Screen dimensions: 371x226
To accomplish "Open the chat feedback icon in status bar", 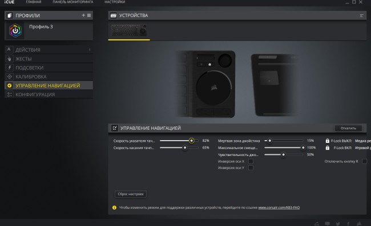I will click(x=327, y=223).
